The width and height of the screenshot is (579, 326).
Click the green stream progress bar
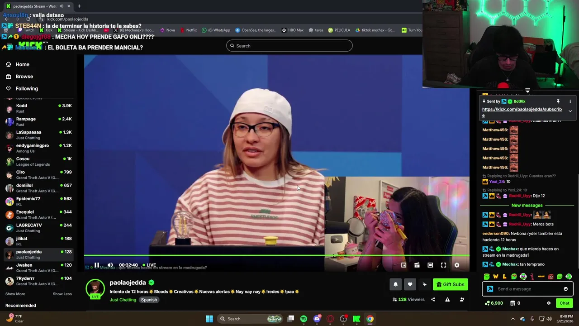[x=276, y=256]
